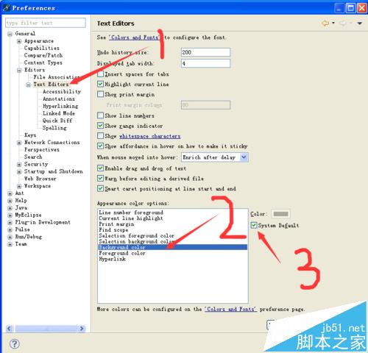Select Compare/Patch in the tree

tap(43, 55)
